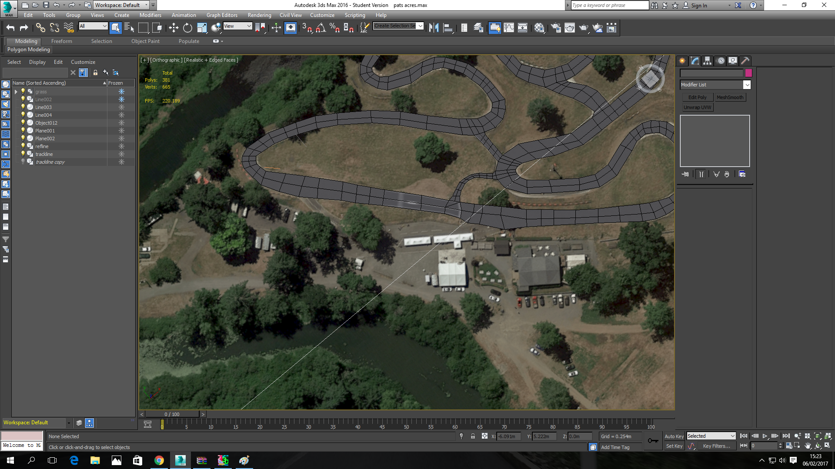Viewport: 835px width, 469px height.
Task: Click the Undo arrow in main toolbar
Action: coord(10,28)
